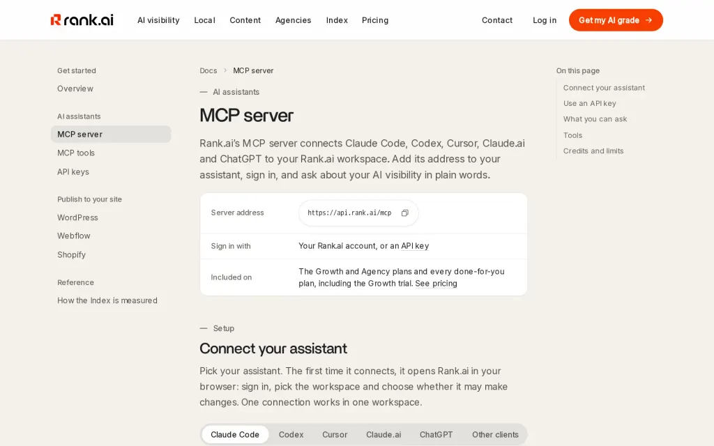Open the Content nav item
The image size is (714, 446).
[x=245, y=20]
